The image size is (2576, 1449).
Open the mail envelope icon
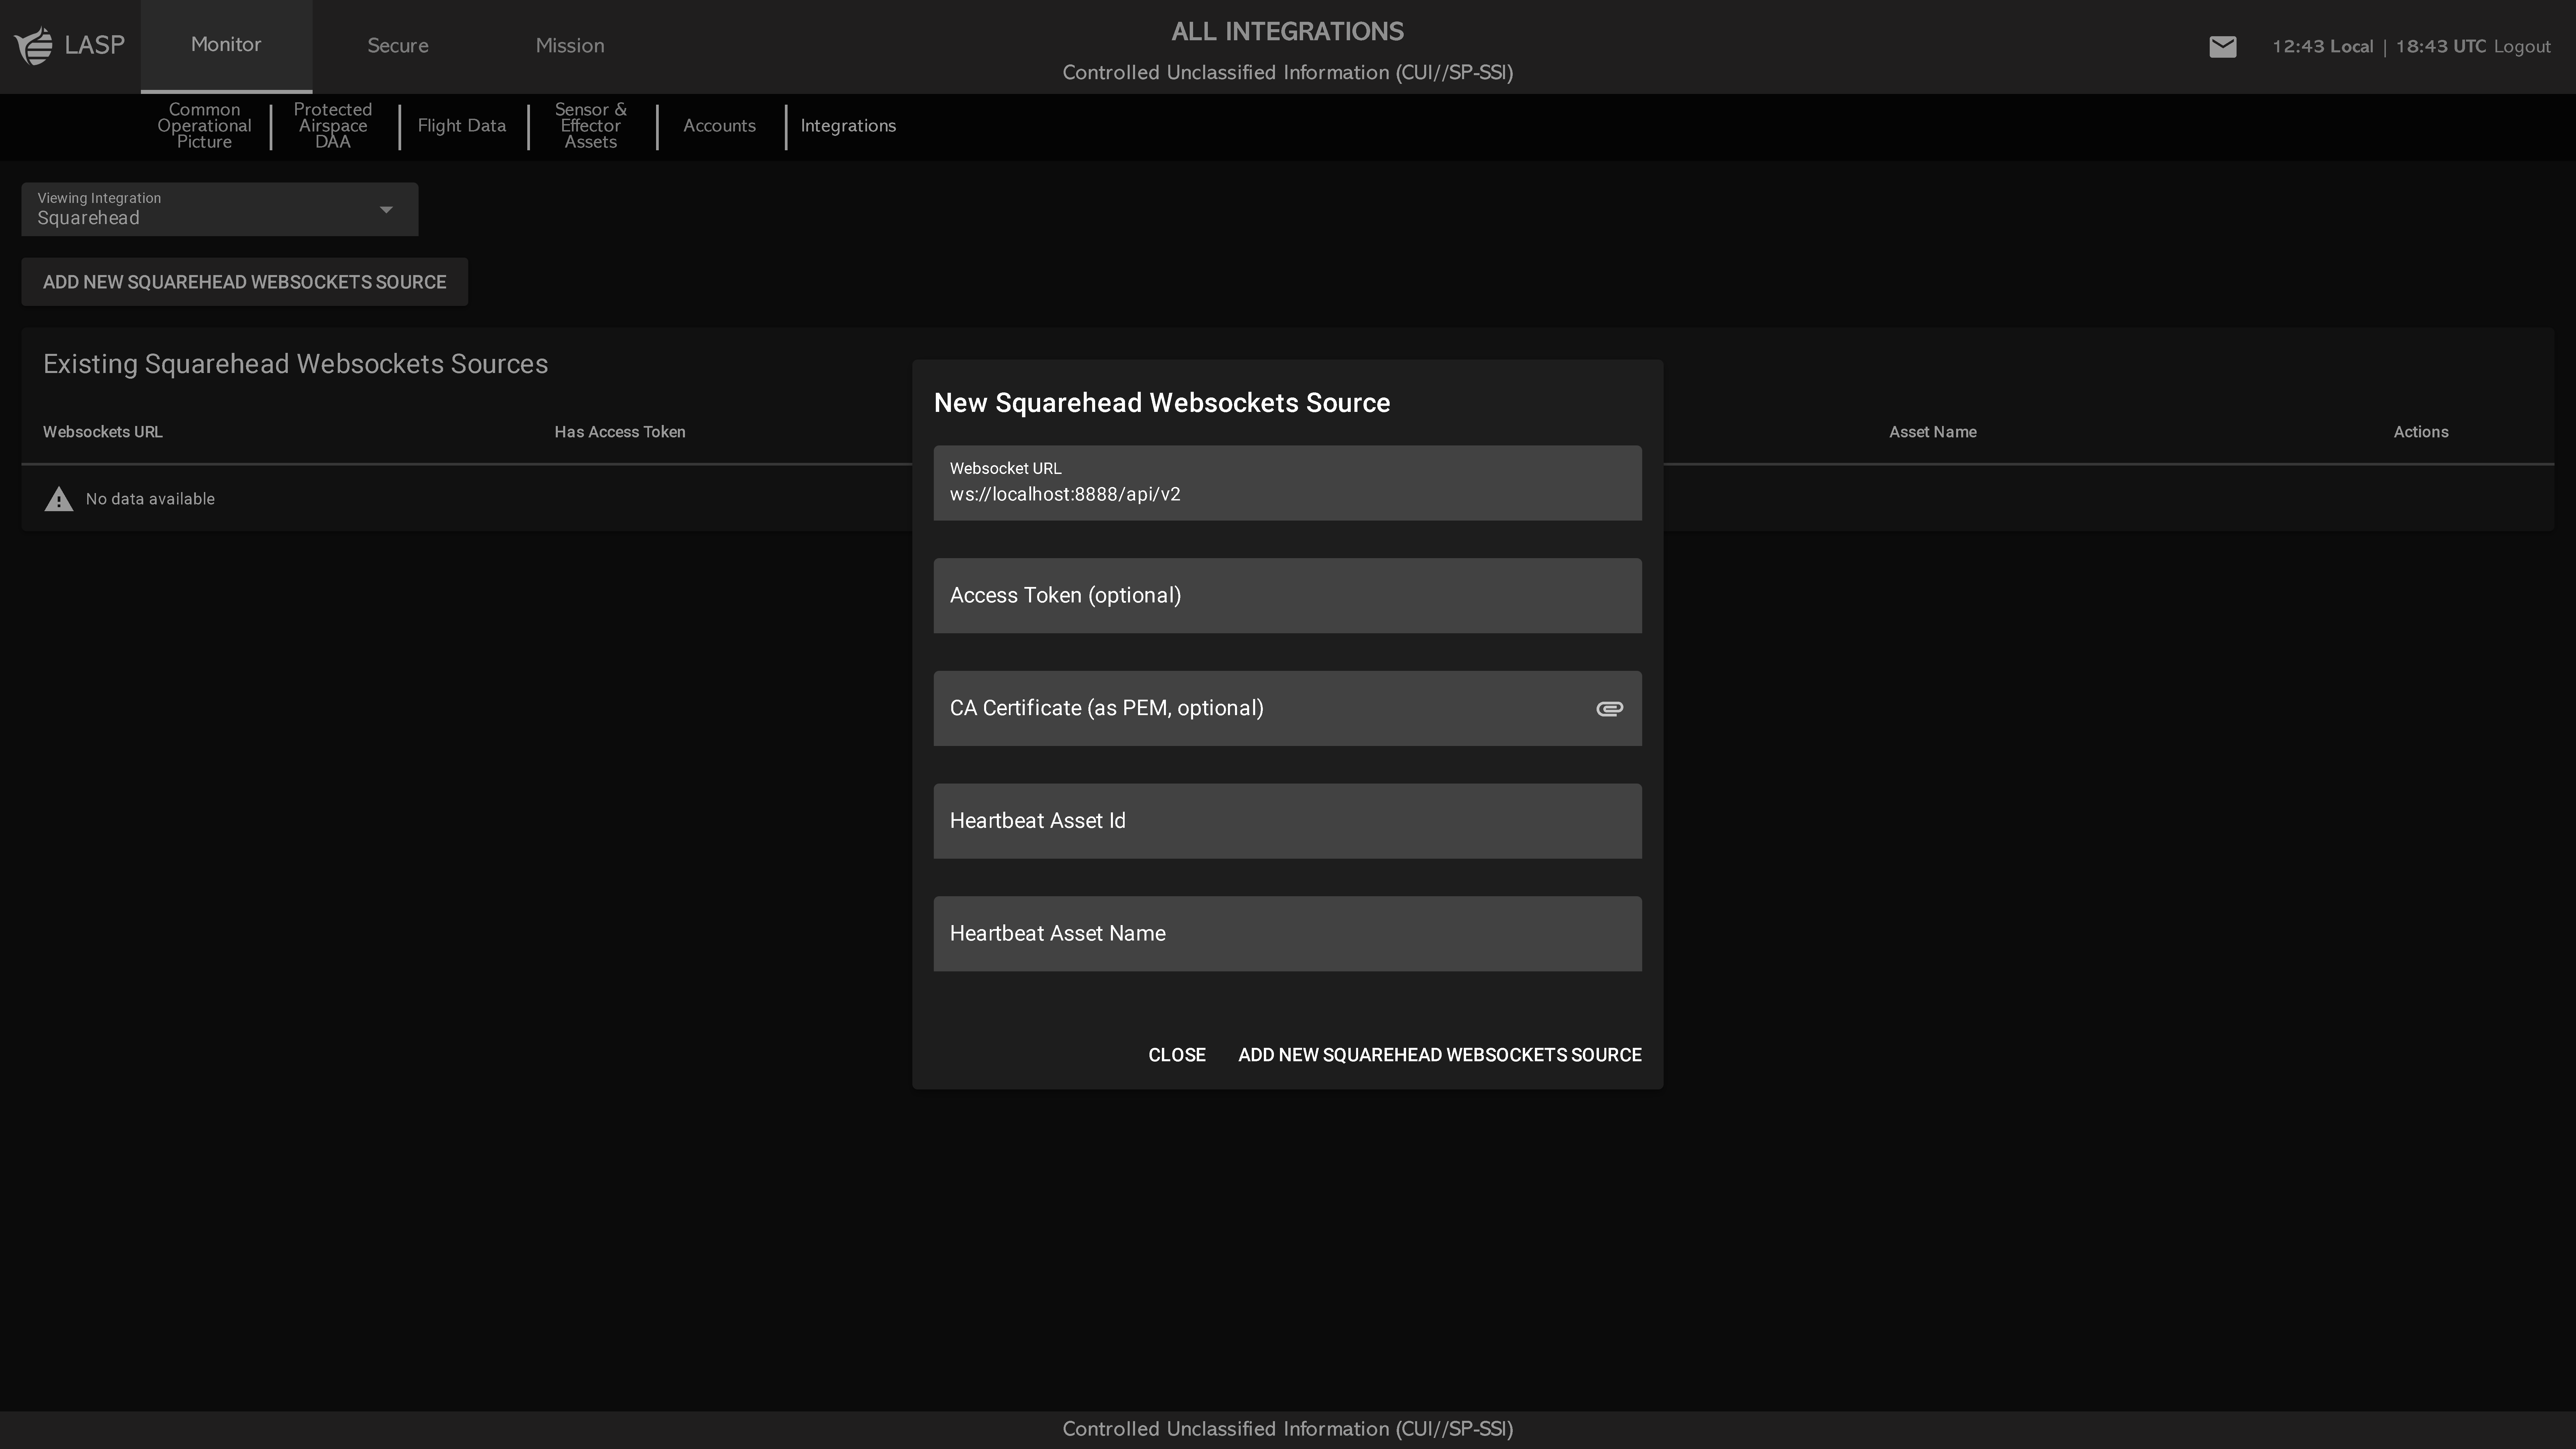2222,47
